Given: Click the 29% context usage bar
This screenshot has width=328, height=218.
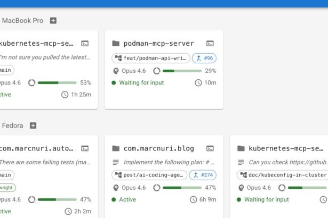Looking at the screenshot, I should [x=182, y=71].
